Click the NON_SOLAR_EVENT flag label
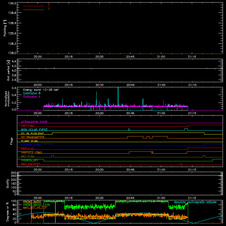 tap(34, 130)
